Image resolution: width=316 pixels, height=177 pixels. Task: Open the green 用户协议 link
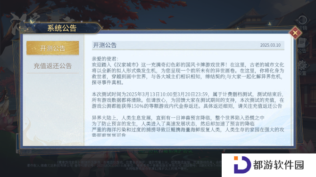[148, 151]
